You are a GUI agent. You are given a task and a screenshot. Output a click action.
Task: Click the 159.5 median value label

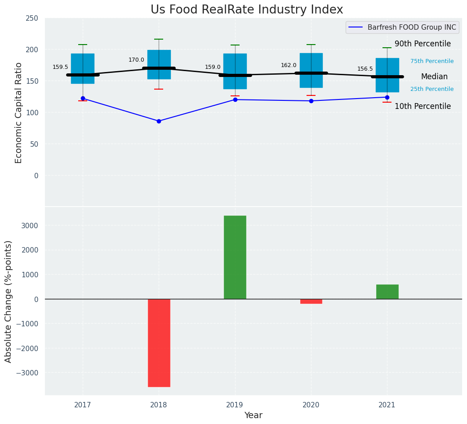[60, 67]
